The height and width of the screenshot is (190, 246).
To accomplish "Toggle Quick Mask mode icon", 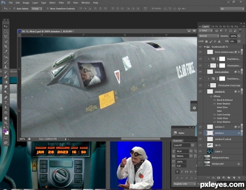I will [x=6, y=138].
